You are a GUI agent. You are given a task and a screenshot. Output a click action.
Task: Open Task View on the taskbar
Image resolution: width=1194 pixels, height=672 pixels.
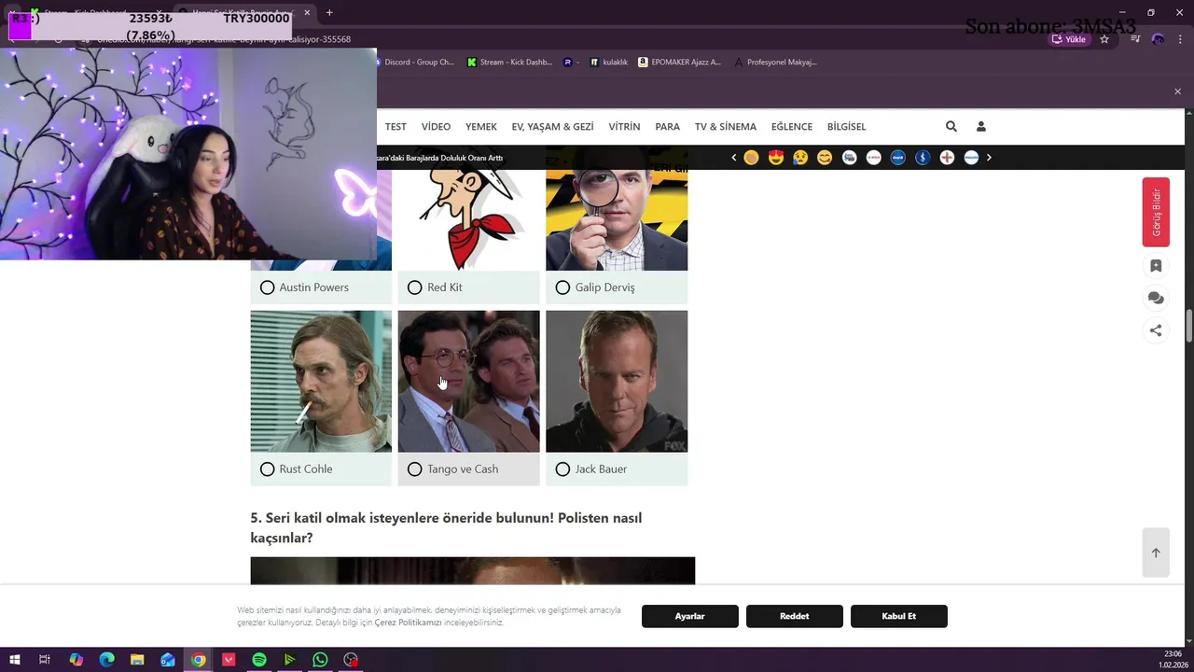tap(45, 660)
